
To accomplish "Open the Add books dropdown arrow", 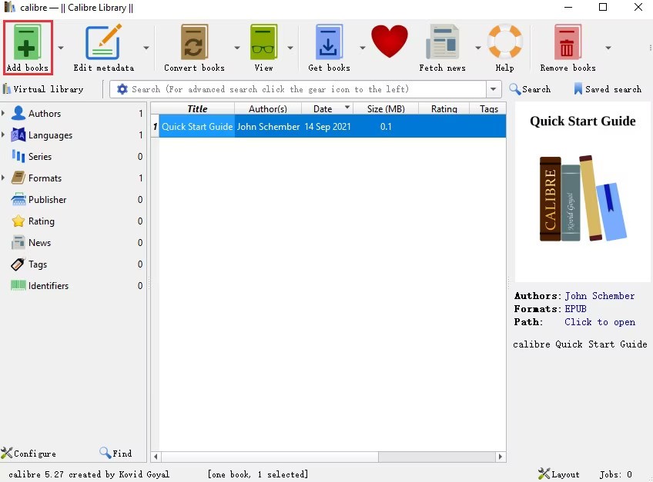I will click(x=61, y=48).
